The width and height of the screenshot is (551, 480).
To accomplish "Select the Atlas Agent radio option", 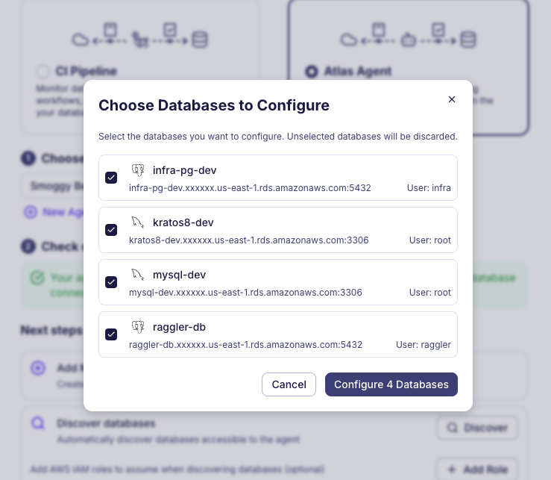I will [x=312, y=72].
